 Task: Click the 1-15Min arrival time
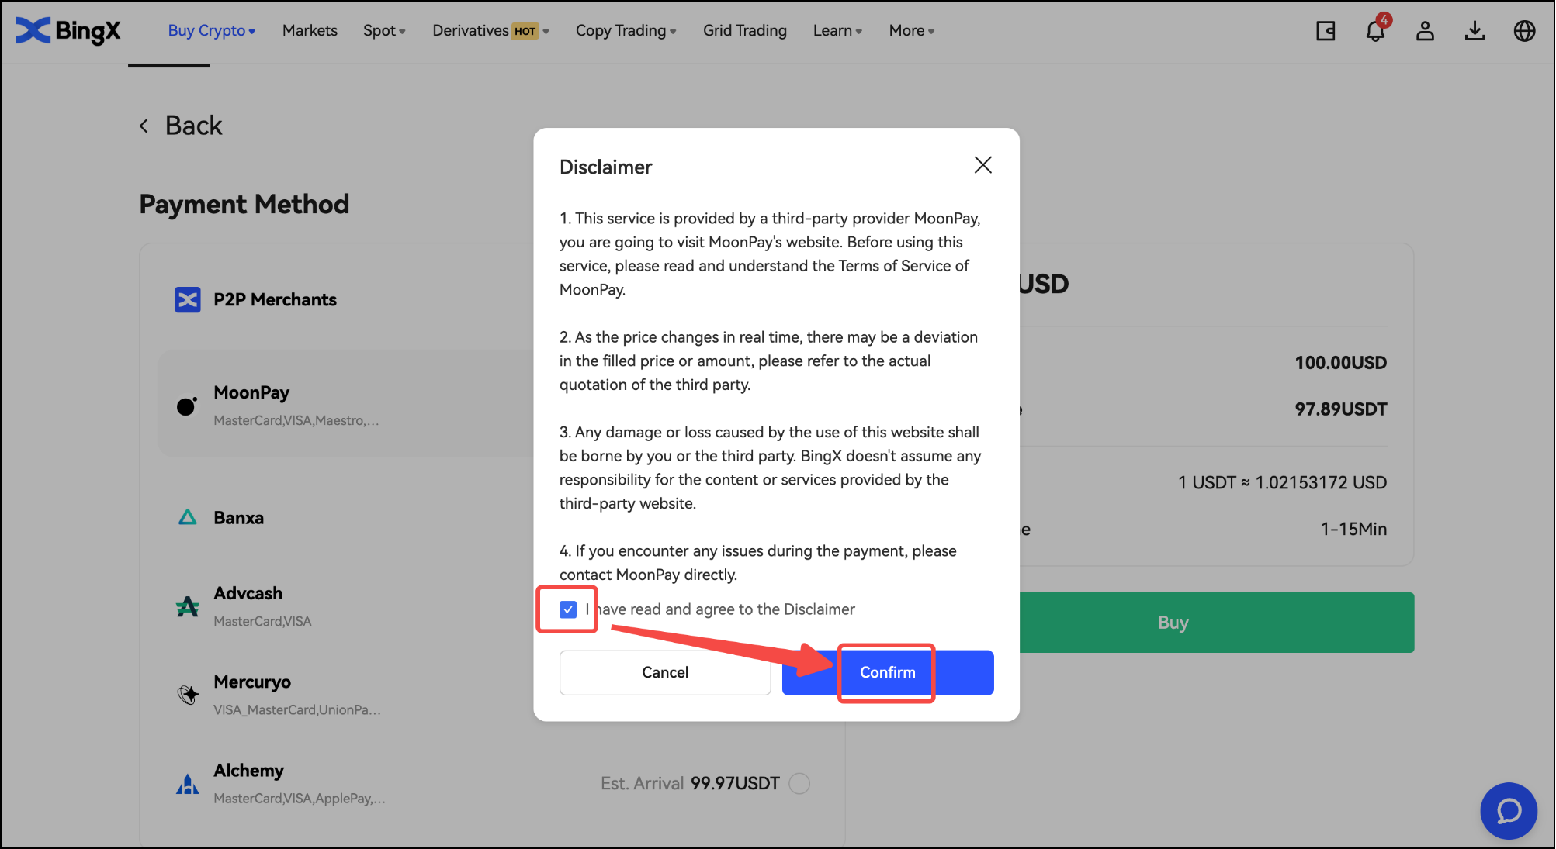click(1353, 529)
